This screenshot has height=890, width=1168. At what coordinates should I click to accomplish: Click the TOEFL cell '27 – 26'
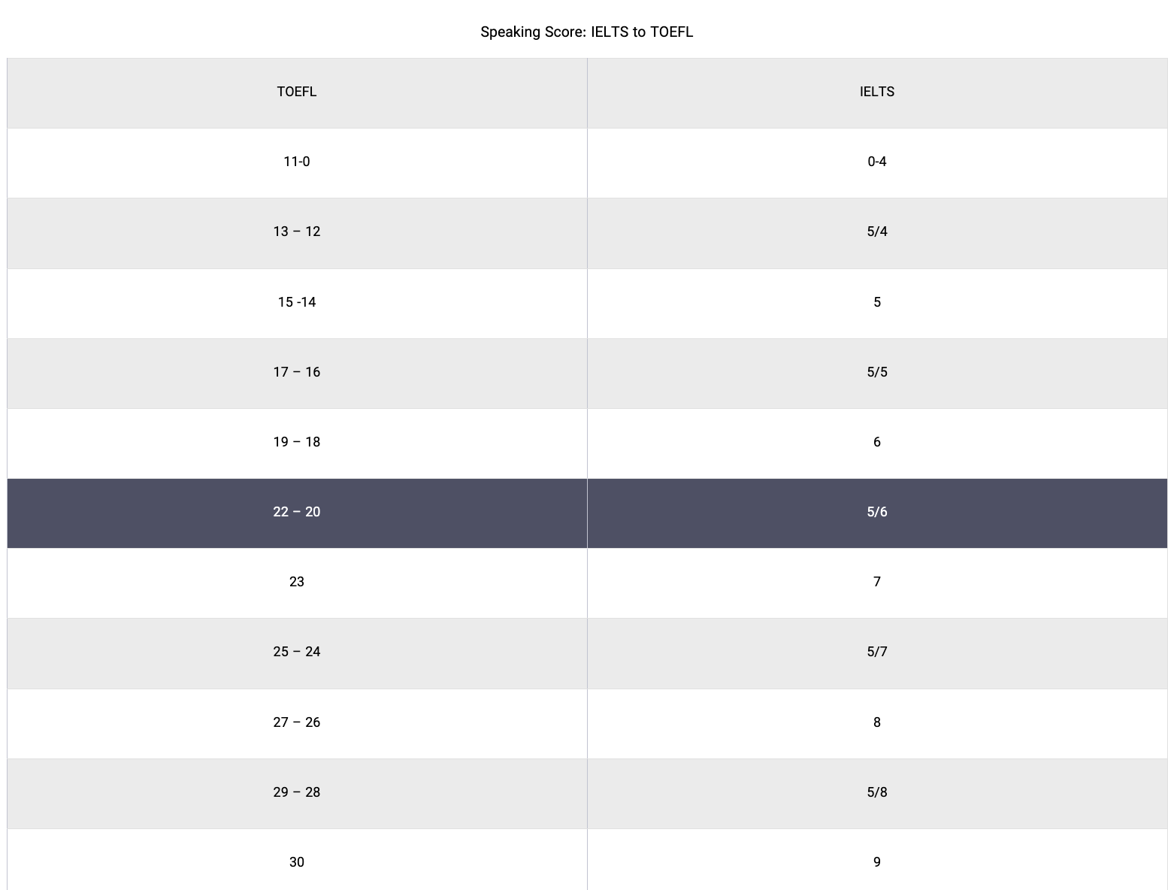point(297,722)
